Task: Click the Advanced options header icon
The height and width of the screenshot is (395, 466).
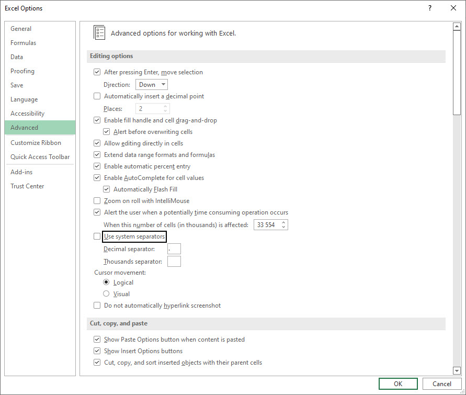Action: [x=99, y=32]
